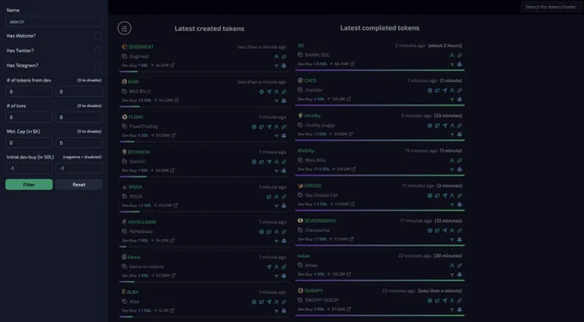Click the copy icon beside SHARK DOG
The width and height of the screenshot is (584, 322).
pos(301,55)
